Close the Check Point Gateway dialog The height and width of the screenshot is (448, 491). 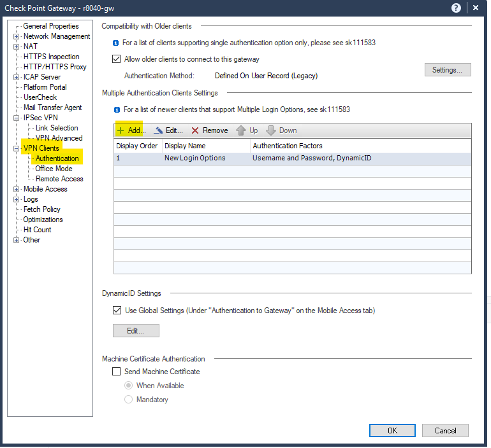click(x=475, y=8)
